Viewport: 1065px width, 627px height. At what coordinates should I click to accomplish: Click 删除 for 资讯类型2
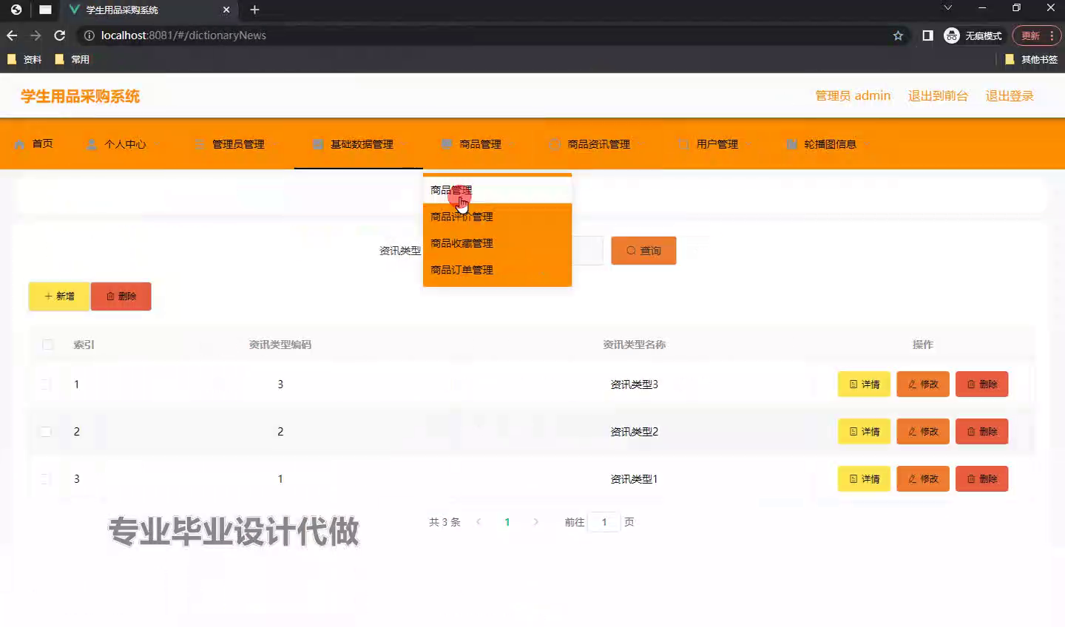(982, 432)
